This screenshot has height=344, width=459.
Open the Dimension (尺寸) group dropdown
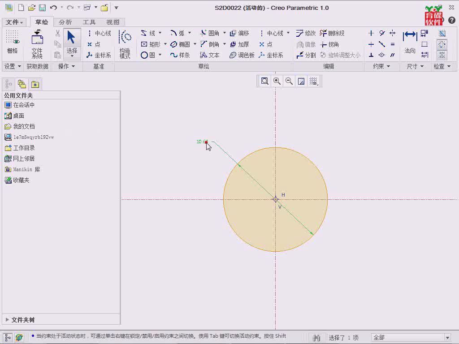point(416,66)
